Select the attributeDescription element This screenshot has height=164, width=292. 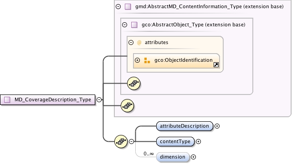[184, 126]
